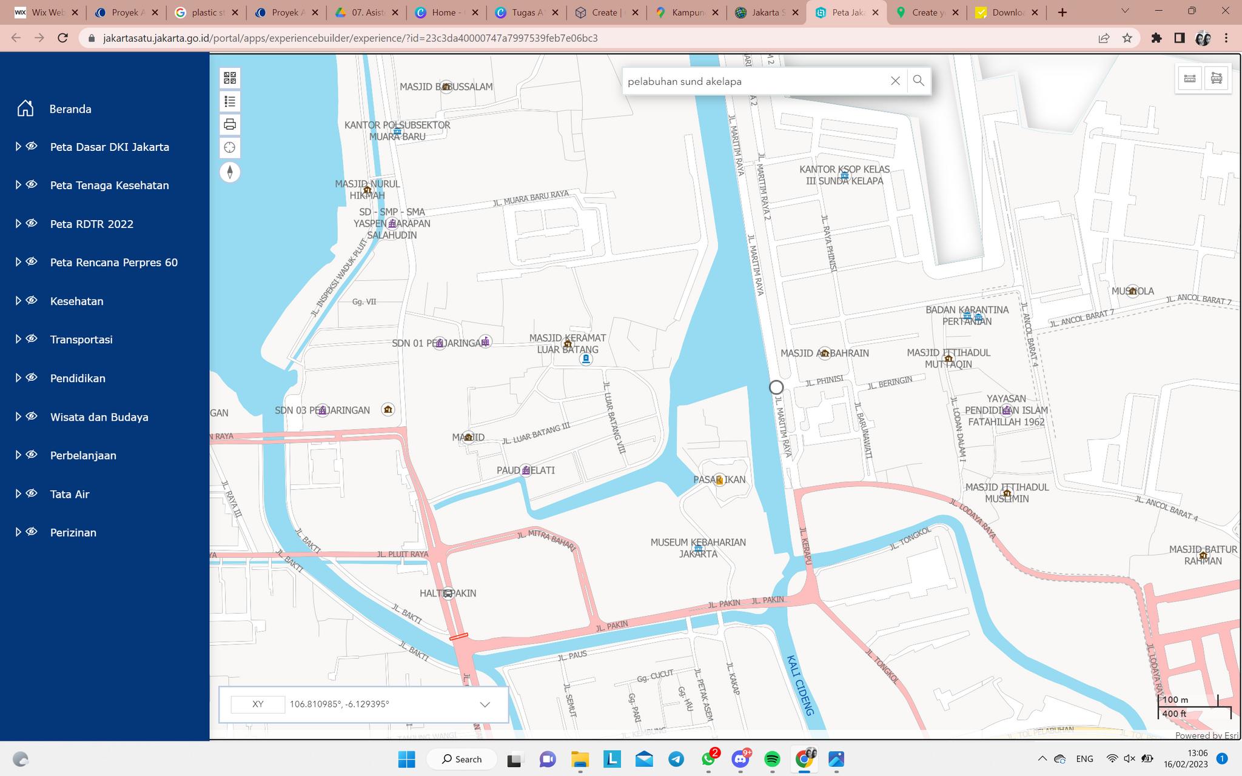Click the search magnifier icon
Viewport: 1242px width, 776px height.
coord(919,81)
